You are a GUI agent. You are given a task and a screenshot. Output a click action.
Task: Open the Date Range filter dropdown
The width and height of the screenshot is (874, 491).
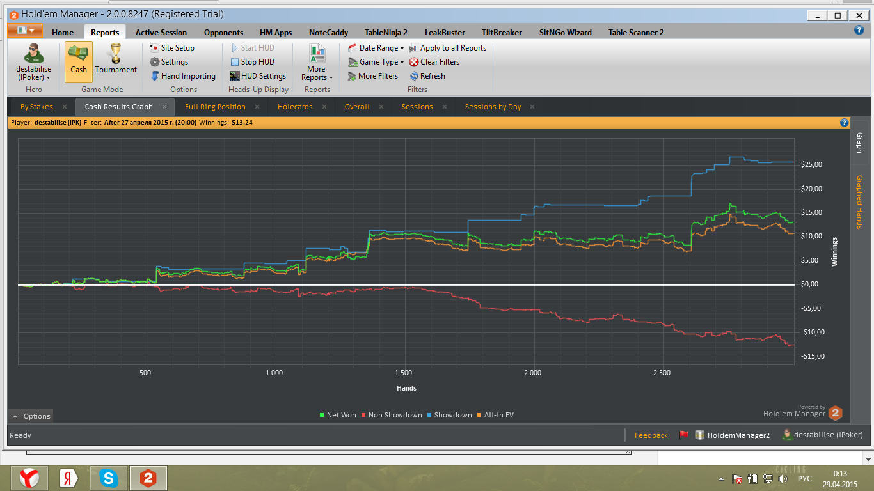pos(376,48)
